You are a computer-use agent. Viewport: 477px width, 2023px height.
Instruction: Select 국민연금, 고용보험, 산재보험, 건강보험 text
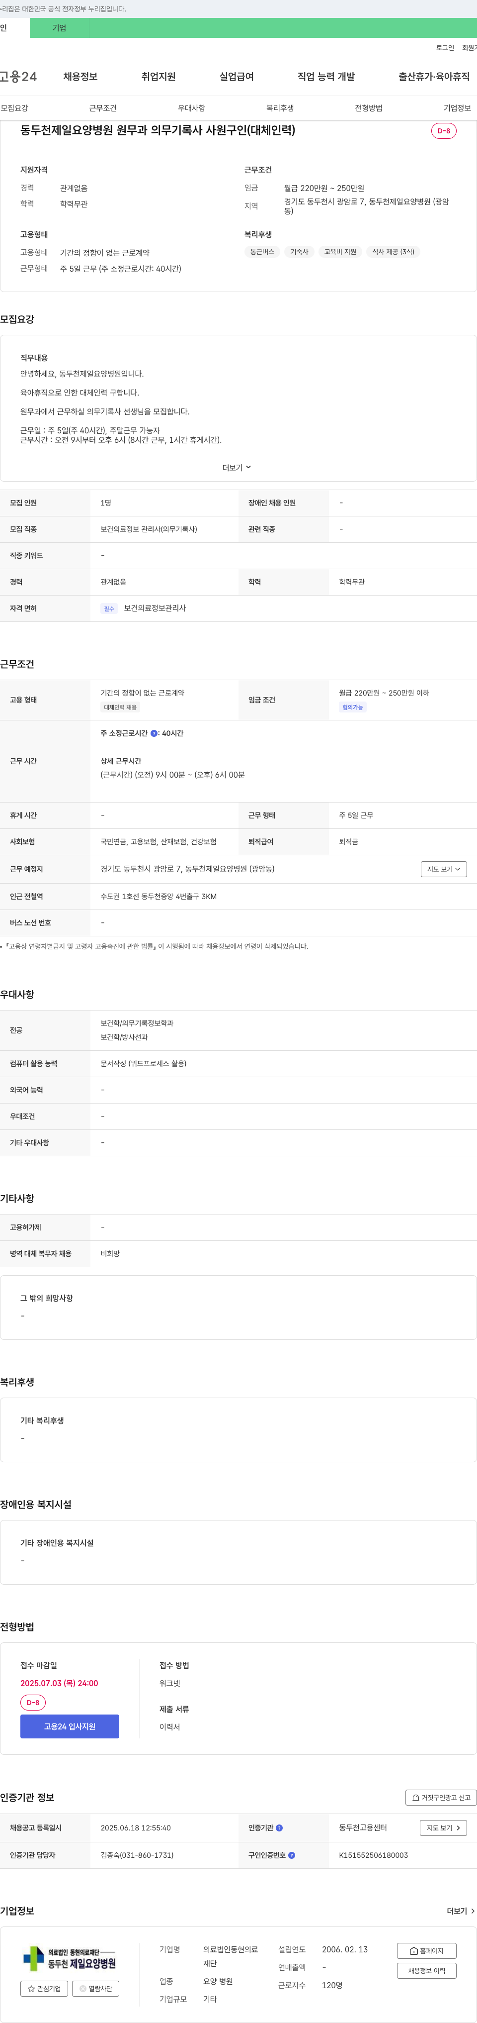coord(159,841)
